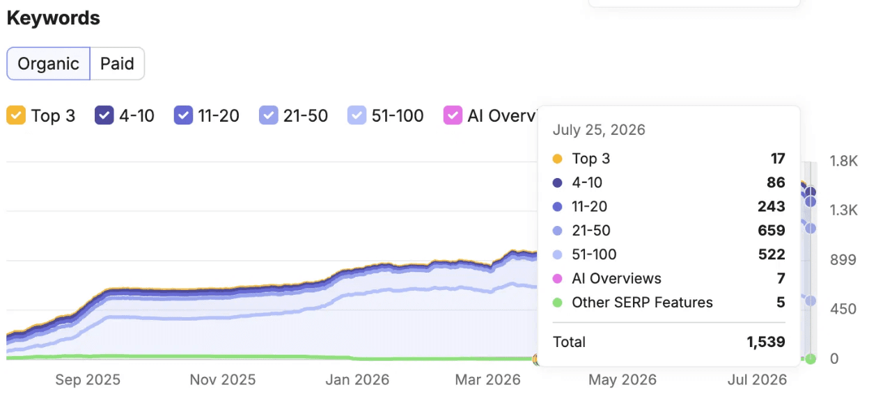Click the Nov 2025 axis label
Image resolution: width=876 pixels, height=402 pixels.
point(223,380)
